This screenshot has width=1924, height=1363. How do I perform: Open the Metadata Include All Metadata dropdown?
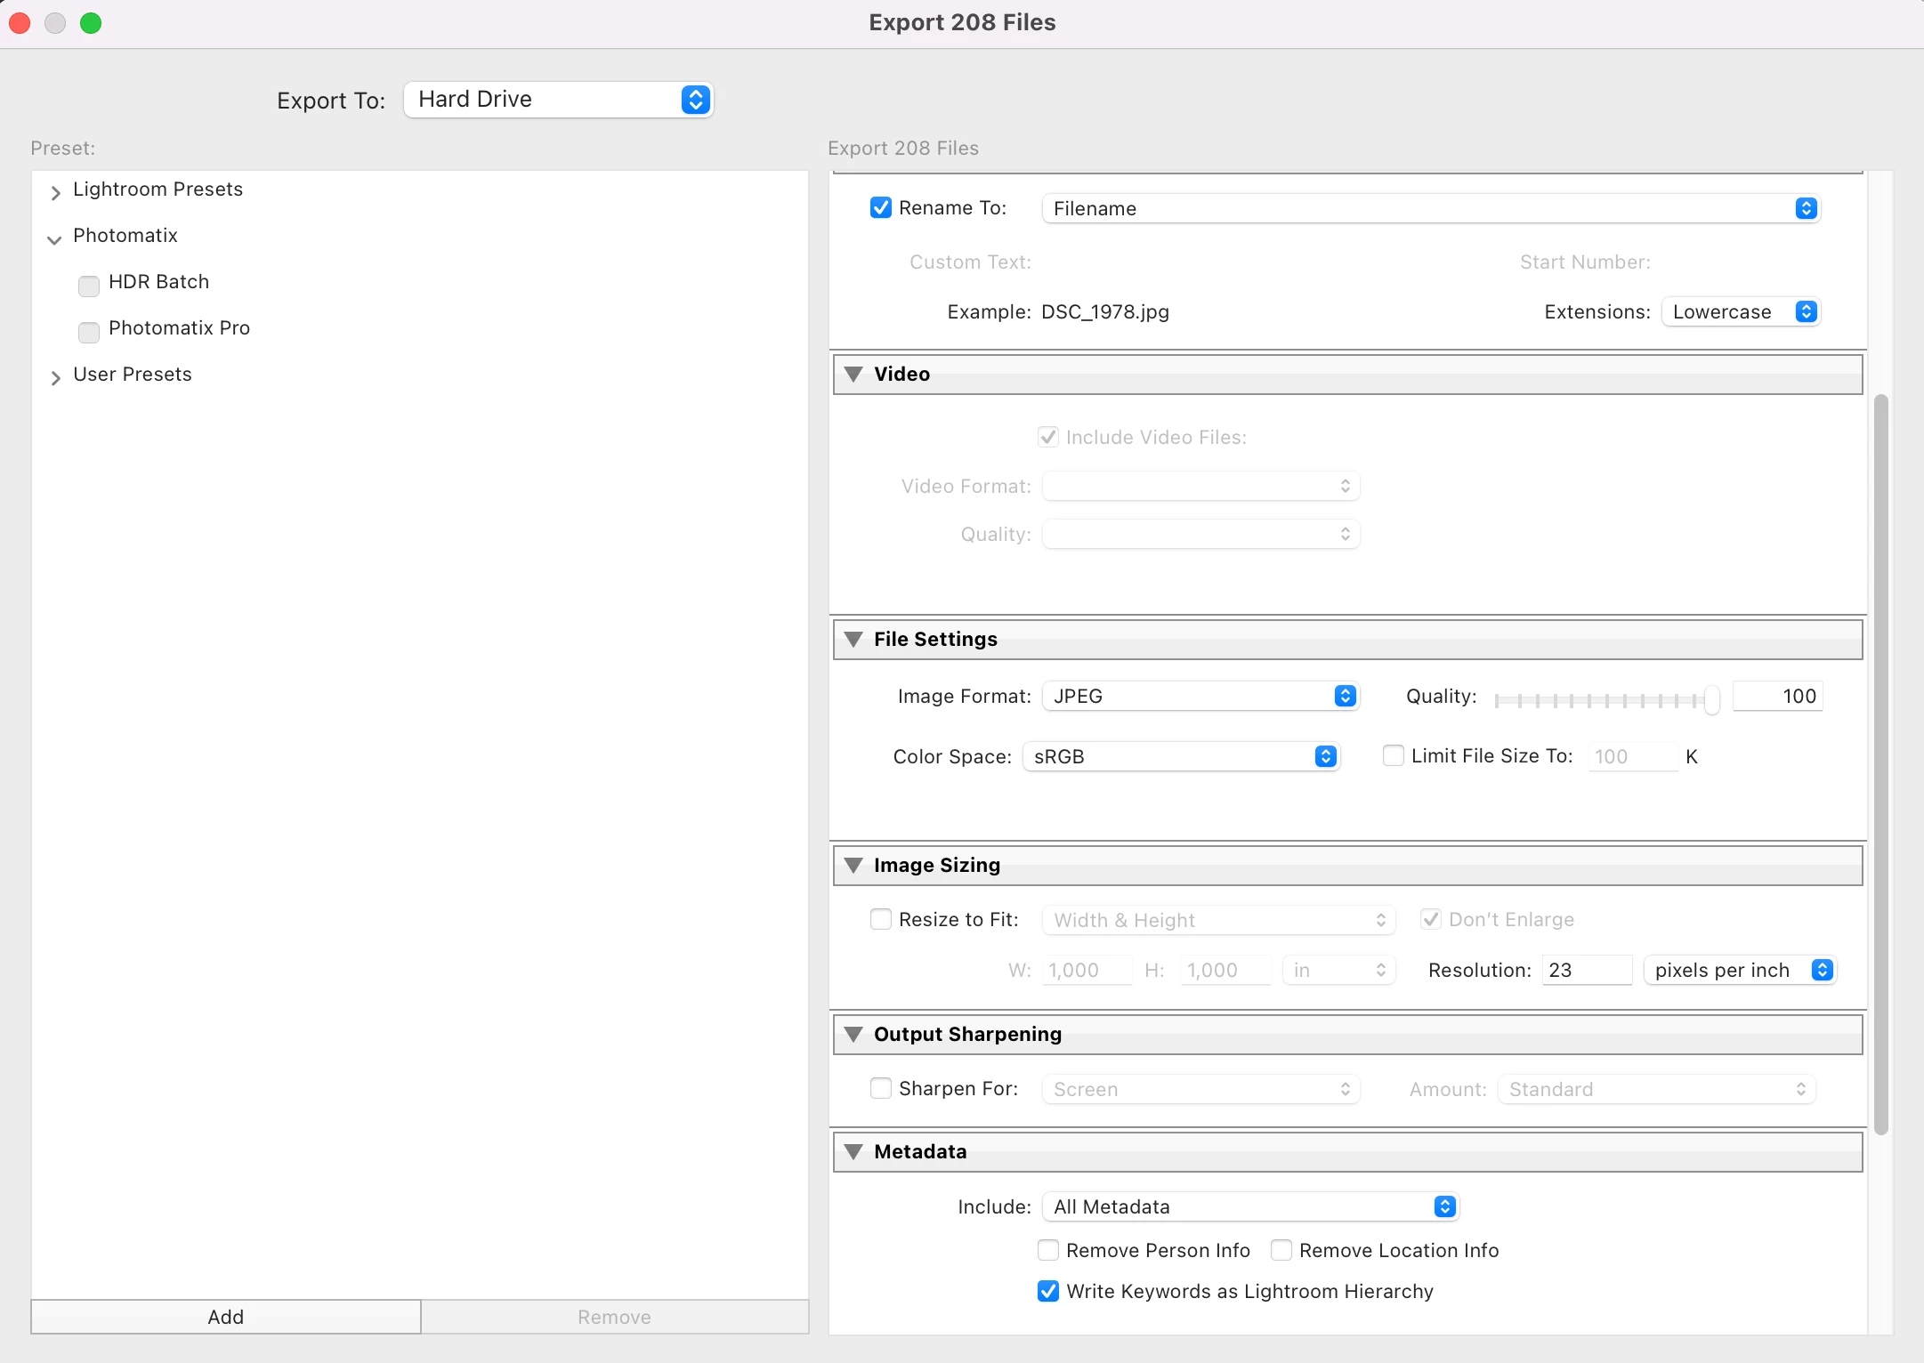[1249, 1207]
